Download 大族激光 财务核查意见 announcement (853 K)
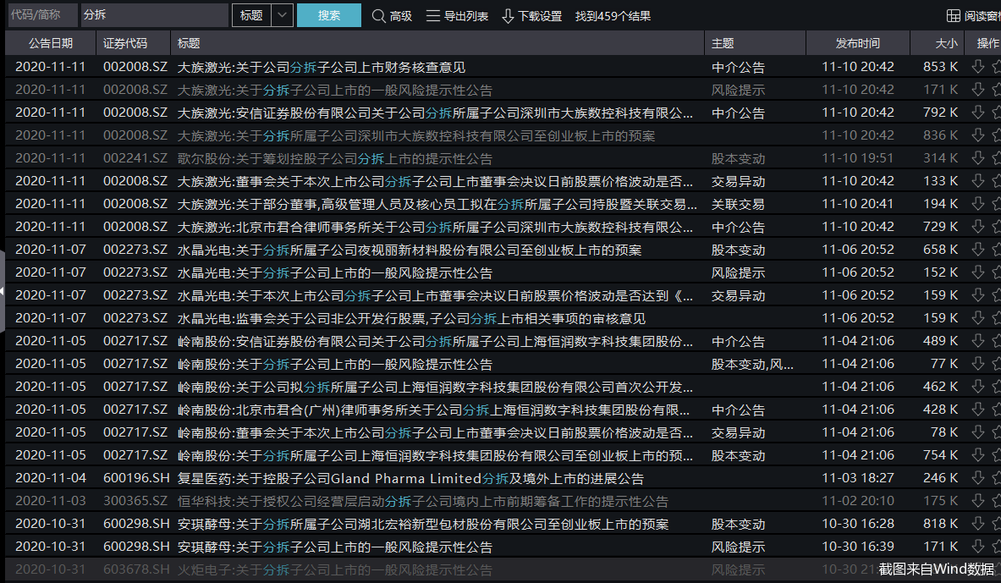Viewport: 1001px width, 583px height. 977,66
